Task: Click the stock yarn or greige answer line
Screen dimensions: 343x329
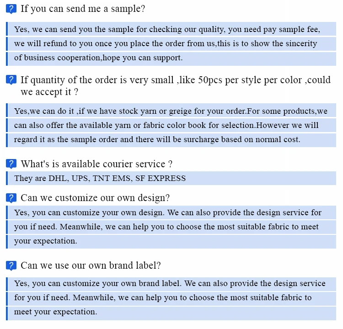Action: [x=171, y=111]
